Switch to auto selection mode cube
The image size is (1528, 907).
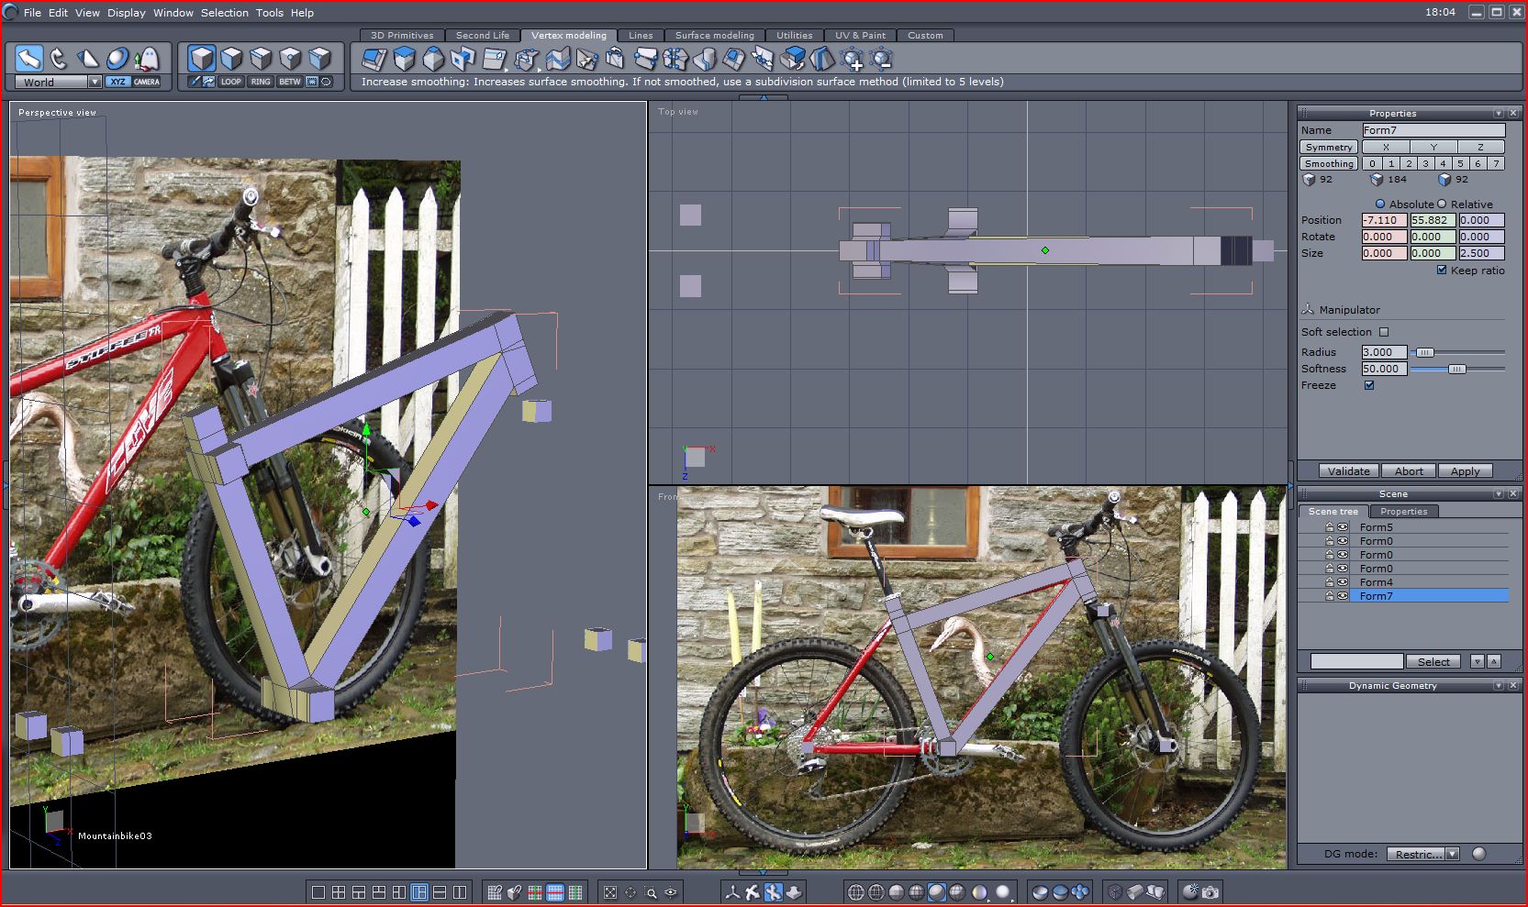tap(319, 59)
